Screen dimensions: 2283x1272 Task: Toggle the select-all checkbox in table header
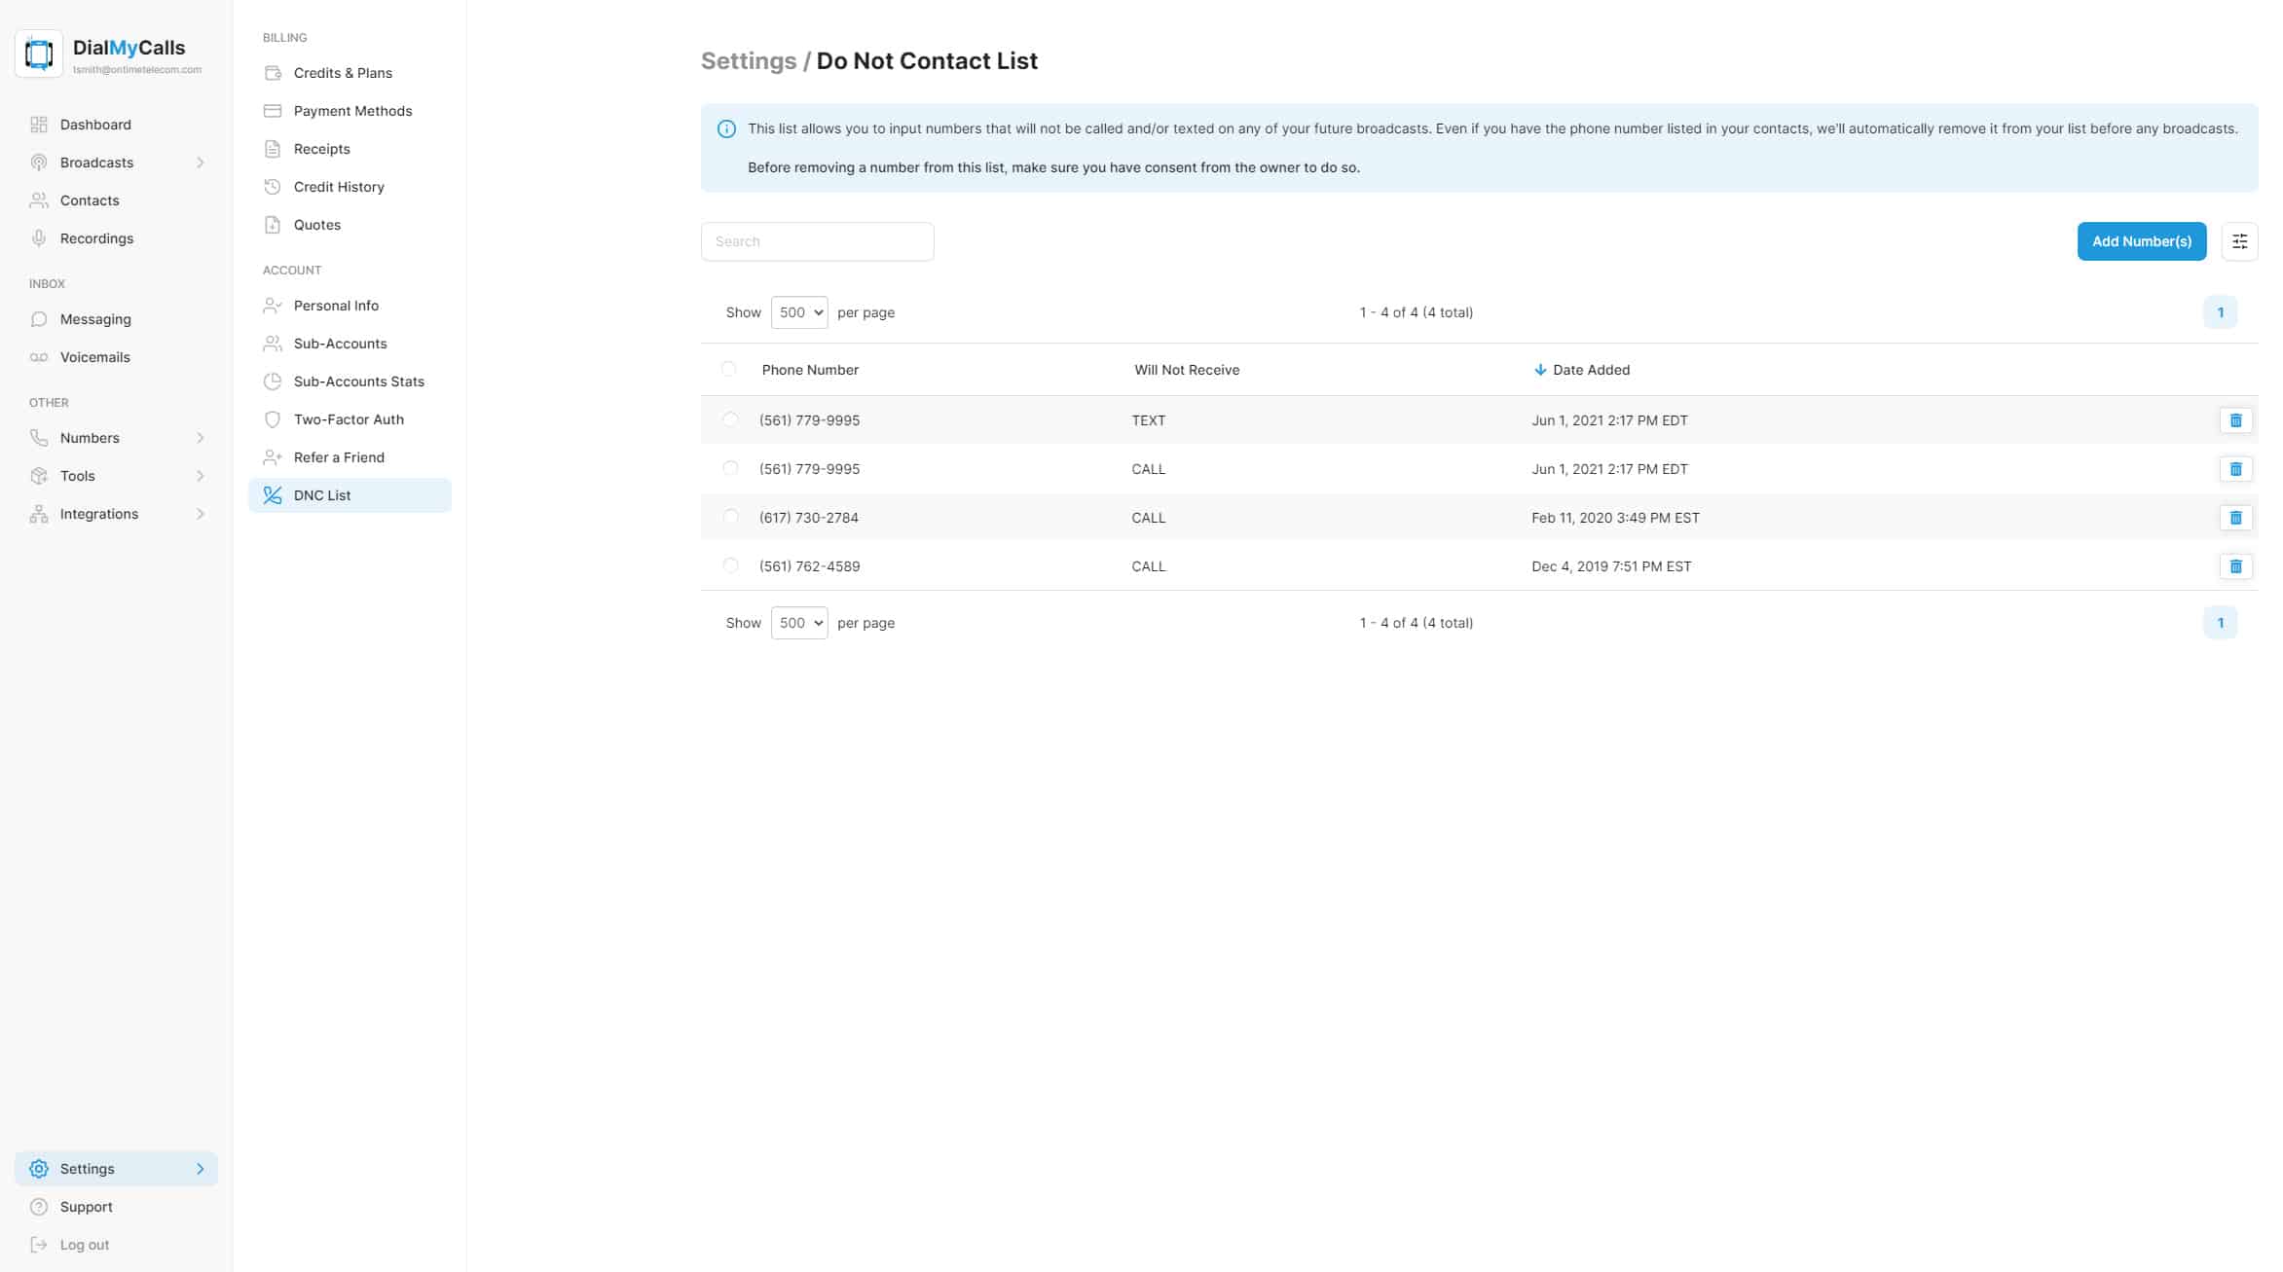pyautogui.click(x=728, y=369)
